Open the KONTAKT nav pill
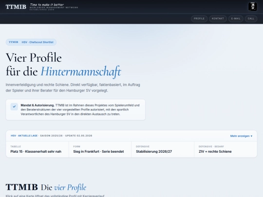The image size is (263, 197). pyautogui.click(x=218, y=18)
